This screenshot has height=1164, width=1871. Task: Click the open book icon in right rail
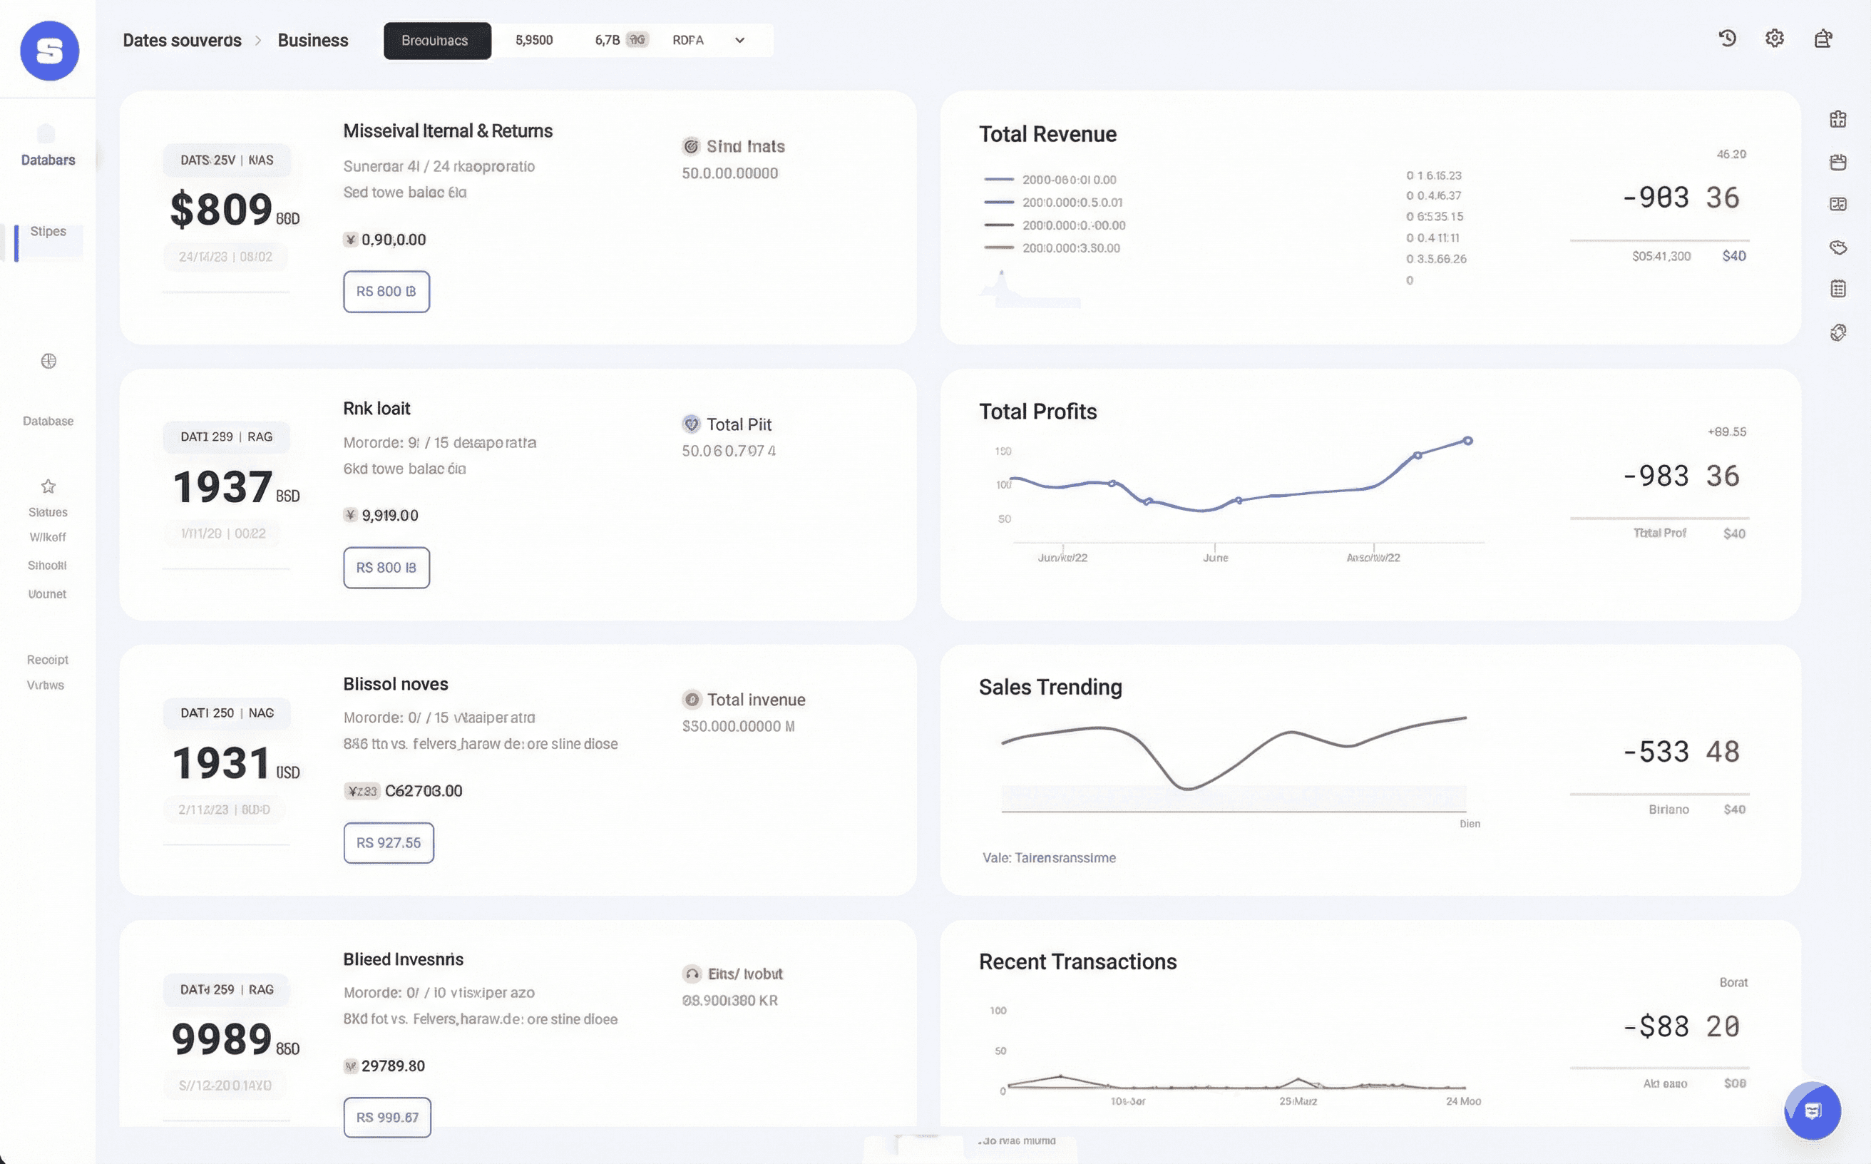1838,204
